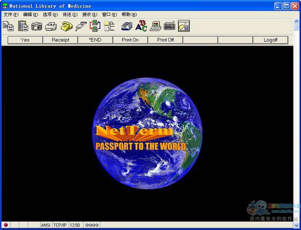The image size is (301, 230).
Task: Click the scrollbar down arrow
Action: click(x=296, y=225)
